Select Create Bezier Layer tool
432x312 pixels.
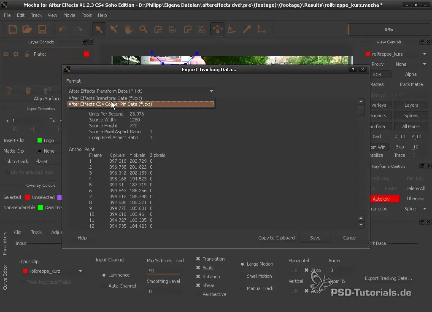188,29
